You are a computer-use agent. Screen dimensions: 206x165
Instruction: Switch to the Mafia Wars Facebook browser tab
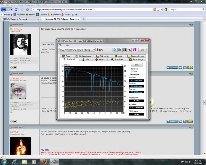click(21, 19)
